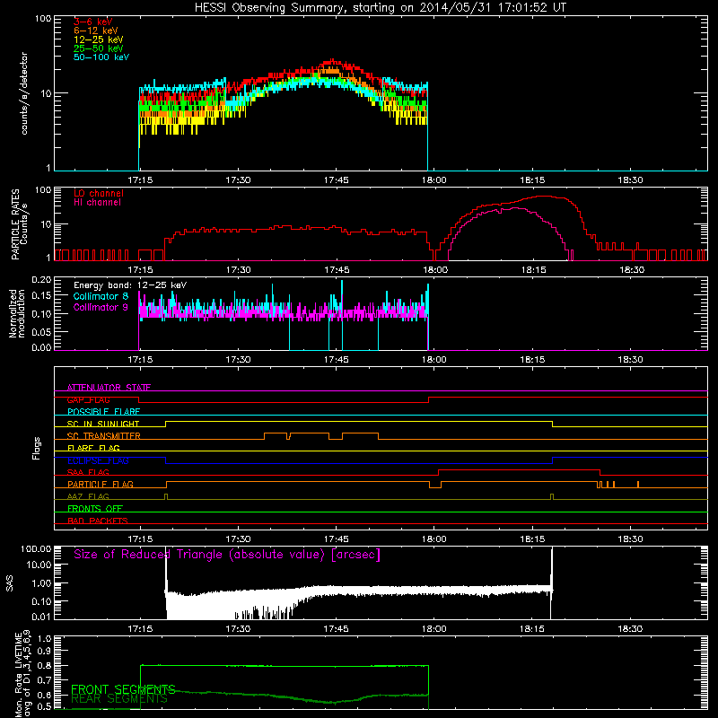This screenshot has height=718, width=718.
Task: Click the REAR SEGMENTS legend label
Action: coord(119,699)
